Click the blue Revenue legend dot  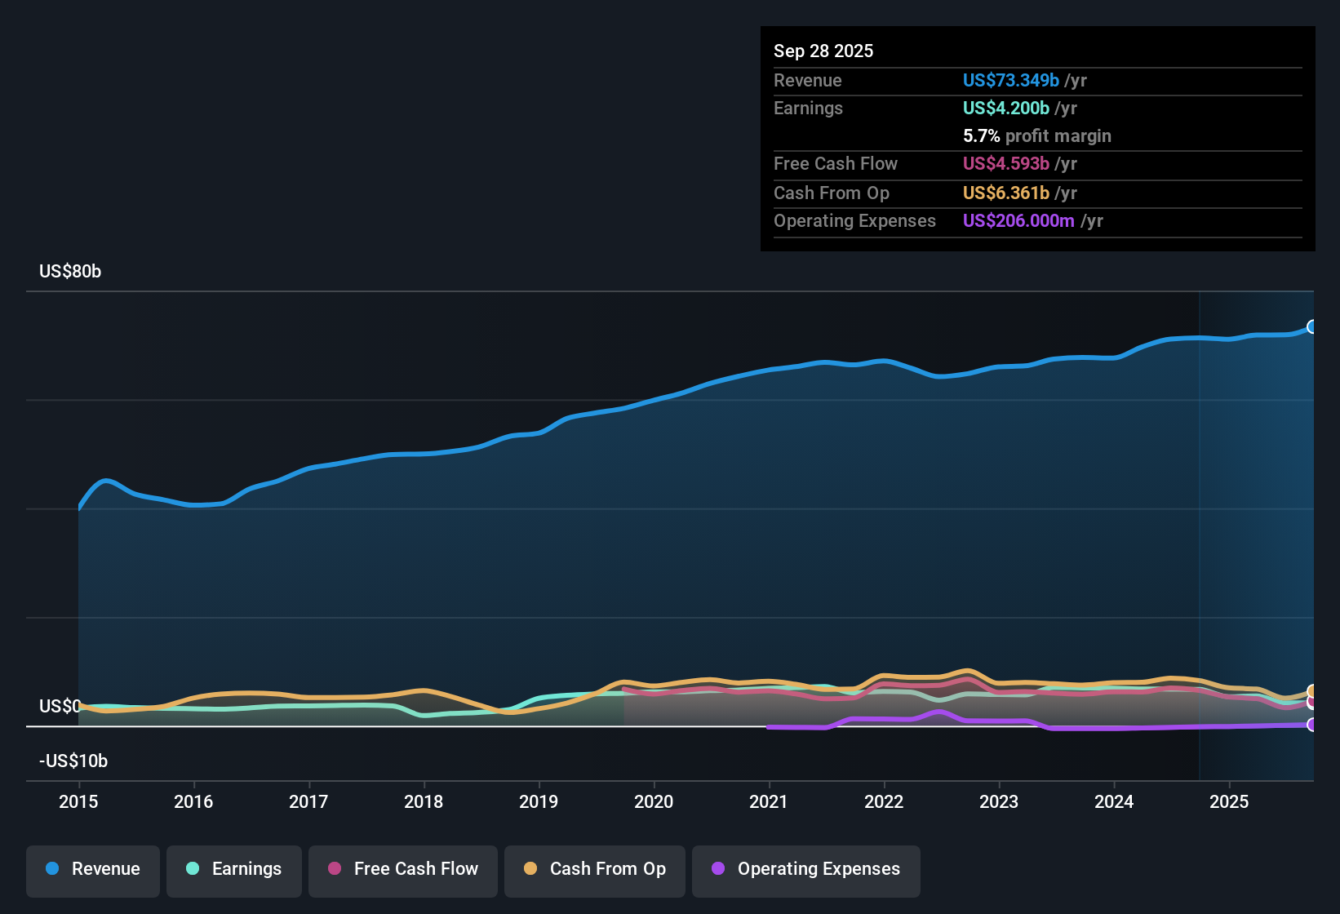[x=52, y=868]
